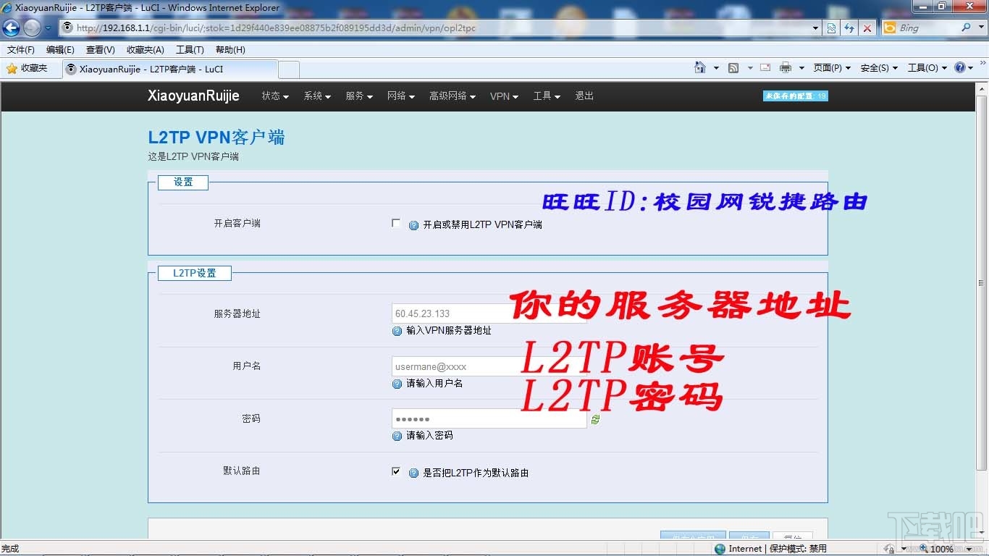Open the 100% zoom level control
The image size is (989, 556).
point(943,549)
